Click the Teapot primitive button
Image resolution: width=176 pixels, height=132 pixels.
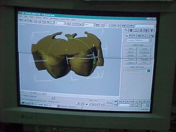(131, 63)
